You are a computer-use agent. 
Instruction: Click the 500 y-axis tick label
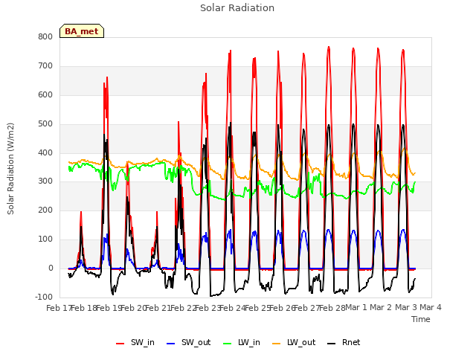tap(45, 123)
